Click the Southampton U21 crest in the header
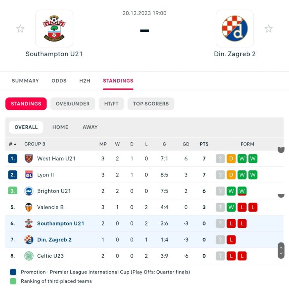This screenshot has height=291, width=289. coord(54,29)
